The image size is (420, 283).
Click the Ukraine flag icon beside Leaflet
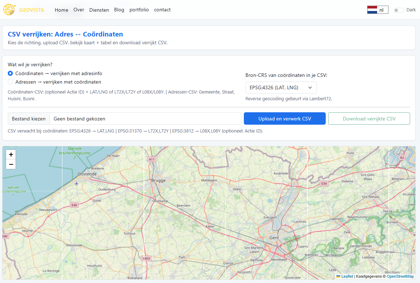click(x=338, y=276)
